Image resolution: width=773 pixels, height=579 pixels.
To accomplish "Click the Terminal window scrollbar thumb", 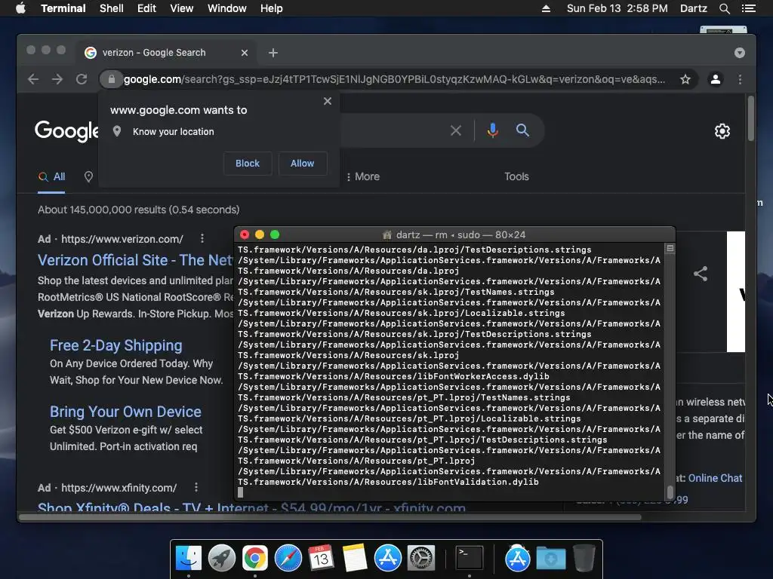I will [x=670, y=492].
